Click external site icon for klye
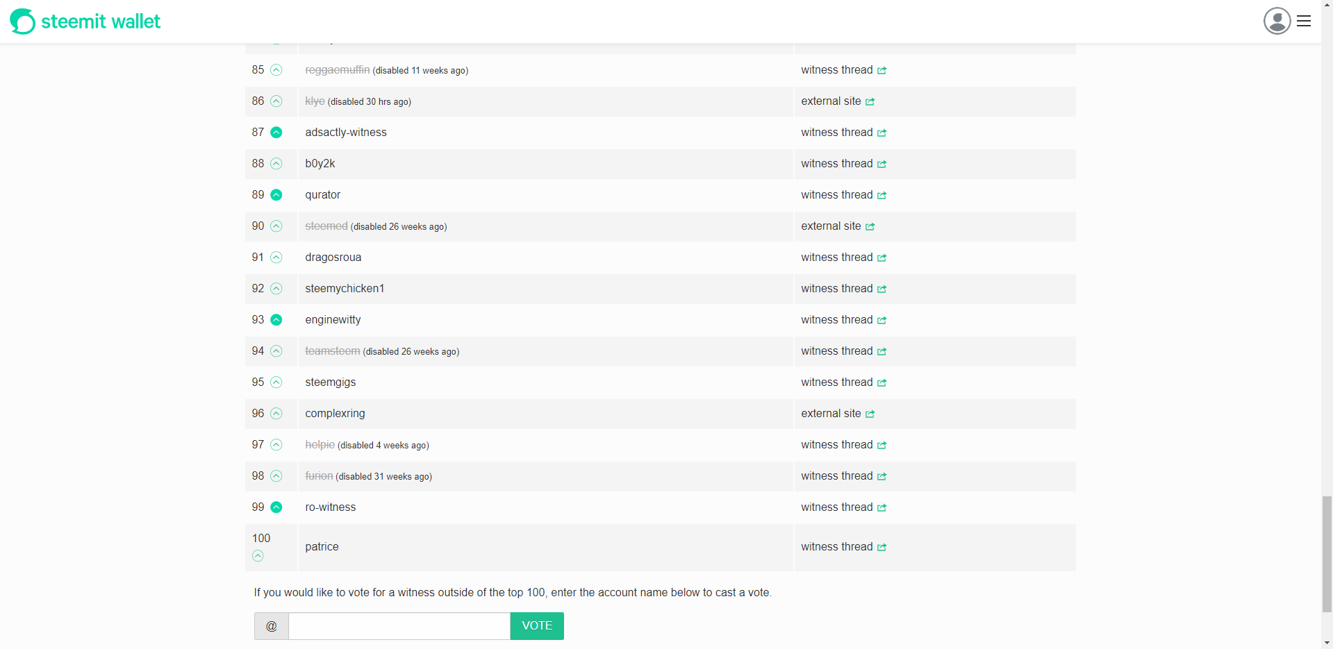This screenshot has height=649, width=1333. pyautogui.click(x=870, y=102)
